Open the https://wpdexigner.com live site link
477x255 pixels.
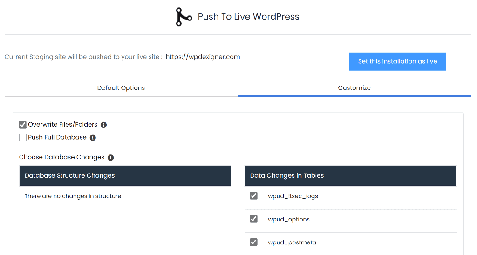pyautogui.click(x=203, y=57)
